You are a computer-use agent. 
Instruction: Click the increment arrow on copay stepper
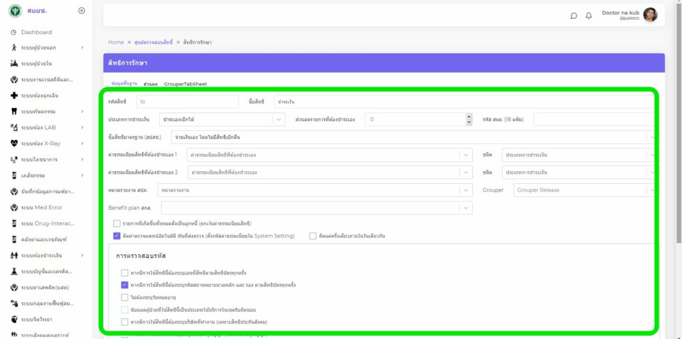(468, 117)
